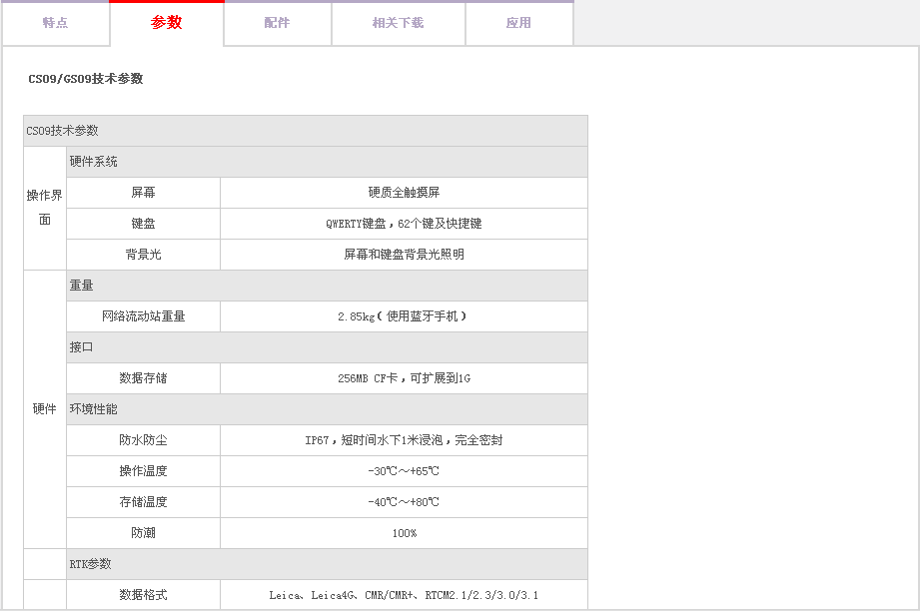Click the Leica data formats value cell
This screenshot has height=611, width=920.
[x=404, y=595]
